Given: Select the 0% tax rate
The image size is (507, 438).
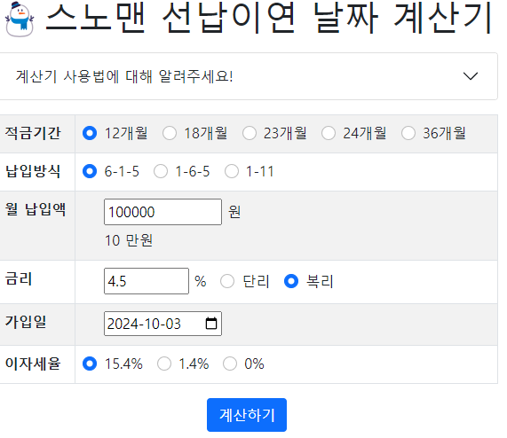Looking at the screenshot, I should click(x=230, y=364).
